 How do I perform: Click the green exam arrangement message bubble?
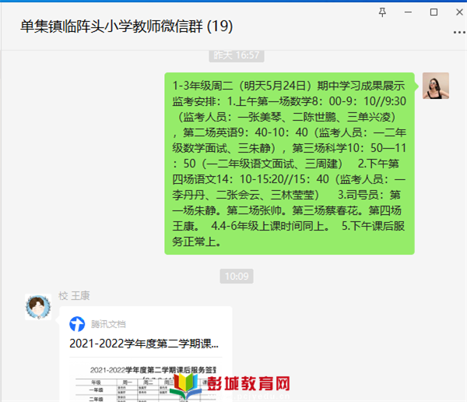[290, 164]
